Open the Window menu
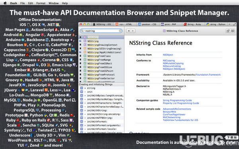This screenshot has width=239, height=149. (53, 3)
